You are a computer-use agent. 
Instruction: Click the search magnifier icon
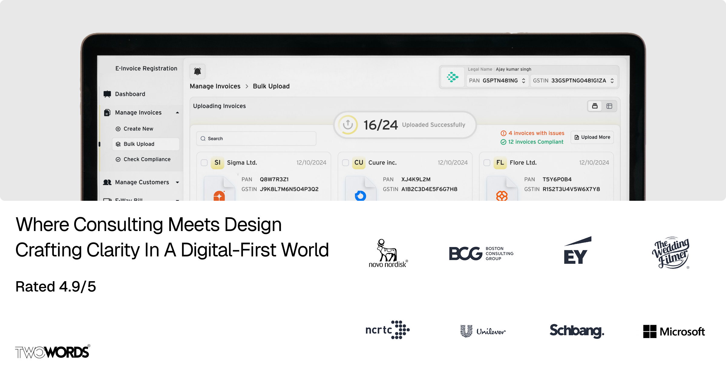pos(203,138)
